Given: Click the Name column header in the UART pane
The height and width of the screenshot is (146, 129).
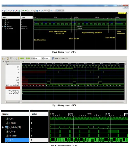Looking at the screenshot, I should (15, 114).
